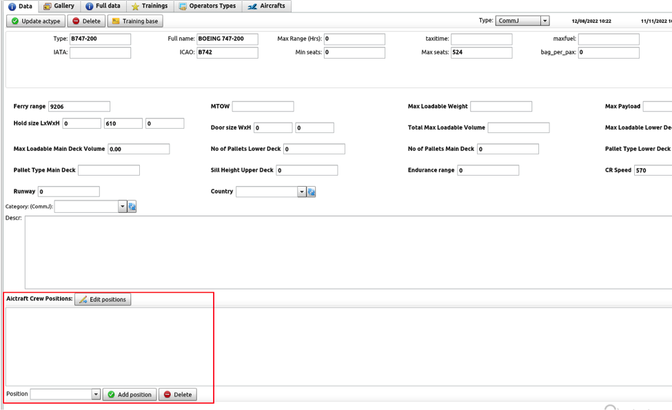
Task: Click the IATA input field
Action: click(100, 52)
